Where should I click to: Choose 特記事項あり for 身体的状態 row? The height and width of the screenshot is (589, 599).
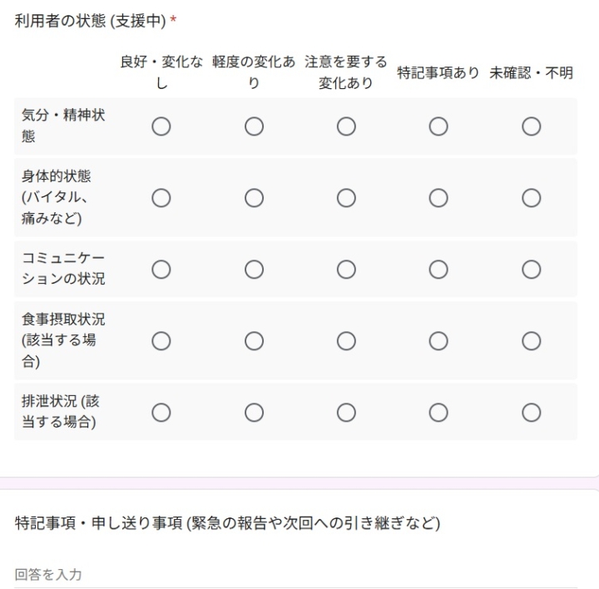tap(438, 198)
